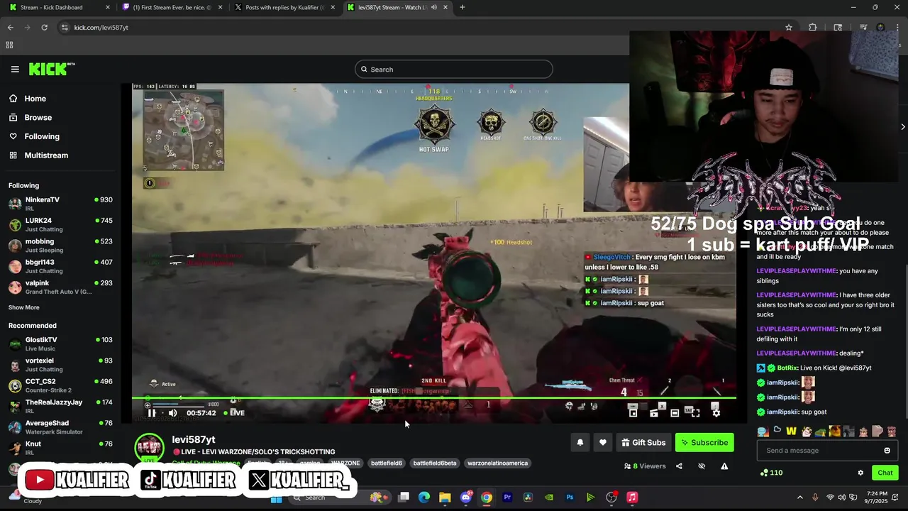Open a new browser tab

pyautogui.click(x=462, y=7)
